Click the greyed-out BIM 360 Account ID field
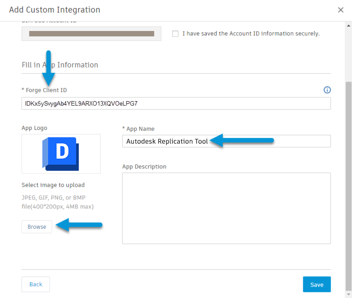This screenshot has height=298, width=352. click(x=91, y=34)
